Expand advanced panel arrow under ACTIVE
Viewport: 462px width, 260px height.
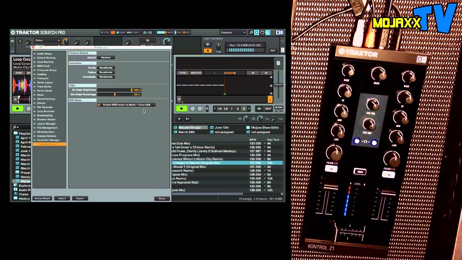point(279,111)
